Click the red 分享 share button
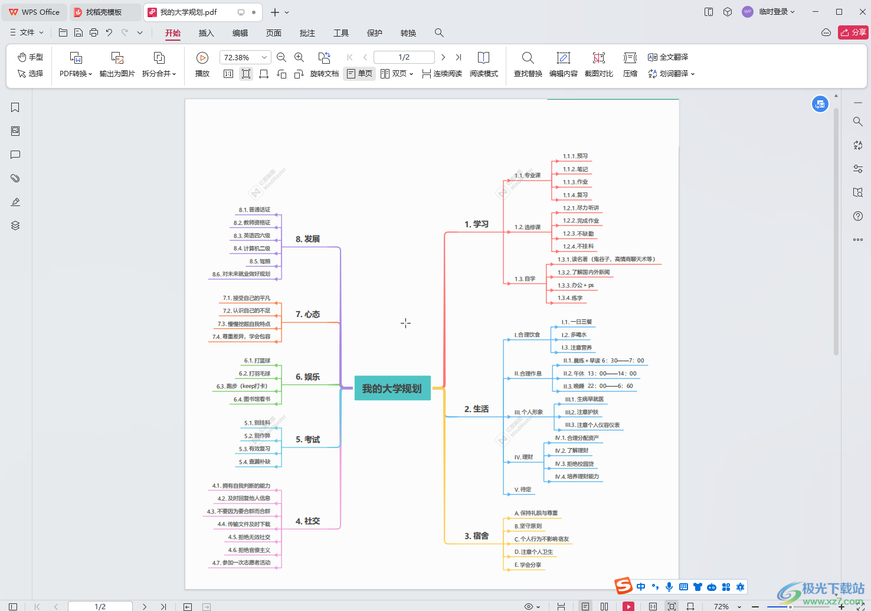This screenshot has width=871, height=611. pyautogui.click(x=853, y=32)
